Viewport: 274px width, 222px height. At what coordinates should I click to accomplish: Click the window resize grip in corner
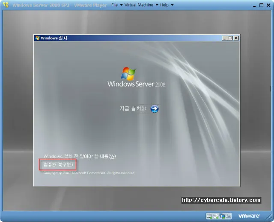point(269,217)
